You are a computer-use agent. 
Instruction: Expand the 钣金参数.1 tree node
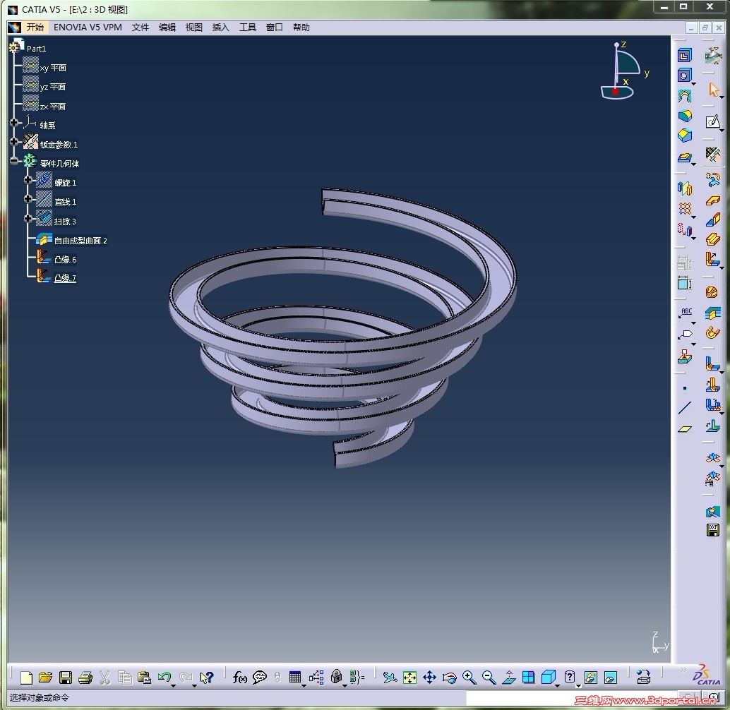[14, 141]
